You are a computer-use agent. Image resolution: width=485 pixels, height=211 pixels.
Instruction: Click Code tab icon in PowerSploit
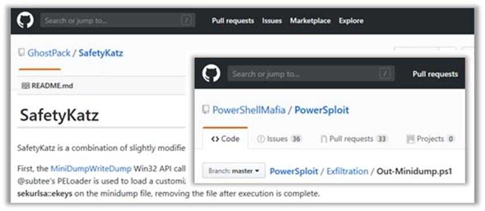(215, 139)
